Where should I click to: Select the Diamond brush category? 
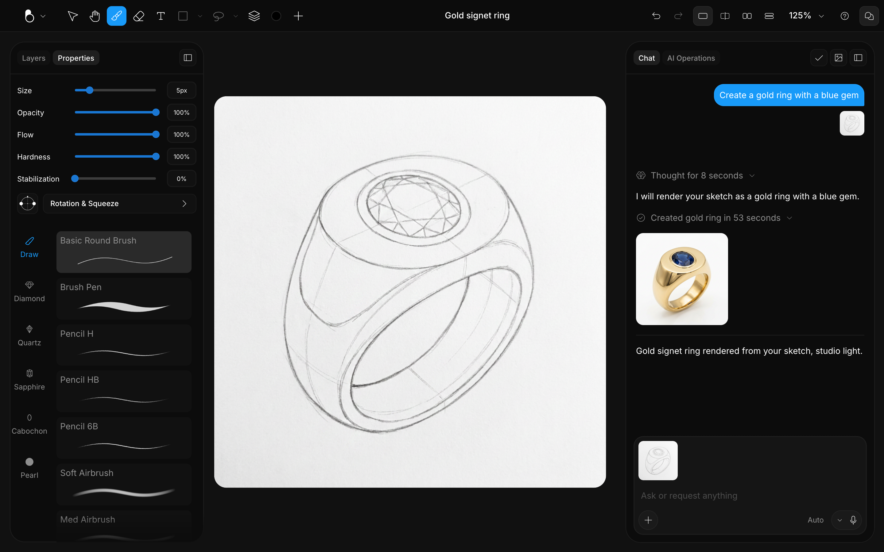click(29, 292)
